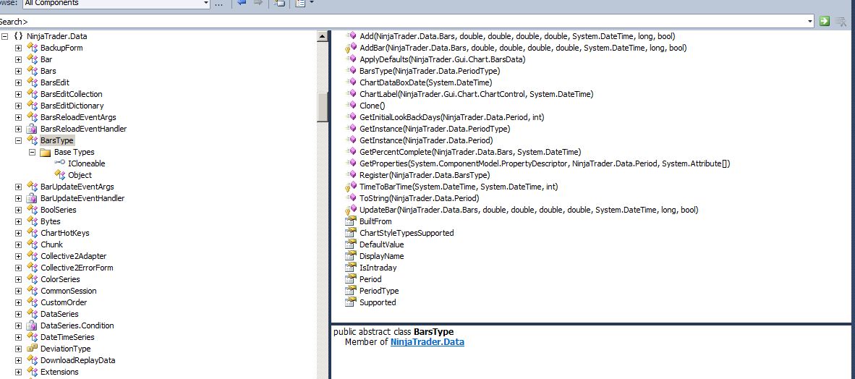Select the CommonSession class in tree
Screen dimensions: 855x379
click(x=68, y=291)
